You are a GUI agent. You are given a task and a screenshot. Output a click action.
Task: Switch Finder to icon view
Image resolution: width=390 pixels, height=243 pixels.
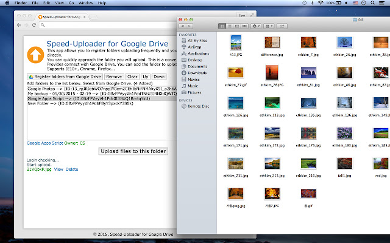pyautogui.click(x=221, y=26)
